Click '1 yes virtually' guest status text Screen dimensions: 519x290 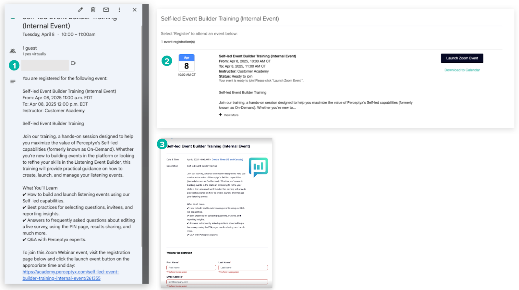(34, 54)
